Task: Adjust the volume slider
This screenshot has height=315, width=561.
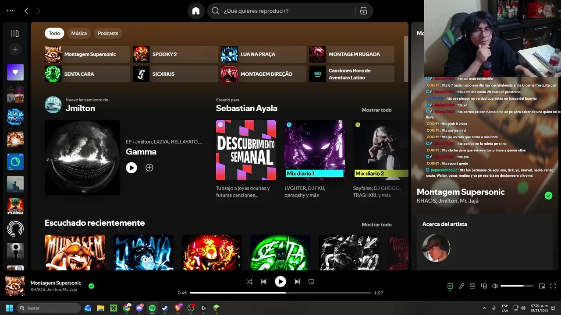Action: (x=517, y=286)
